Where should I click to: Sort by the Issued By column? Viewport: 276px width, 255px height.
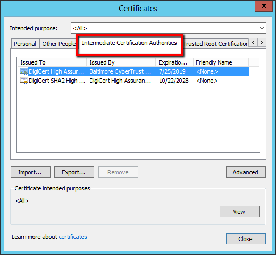coord(121,62)
